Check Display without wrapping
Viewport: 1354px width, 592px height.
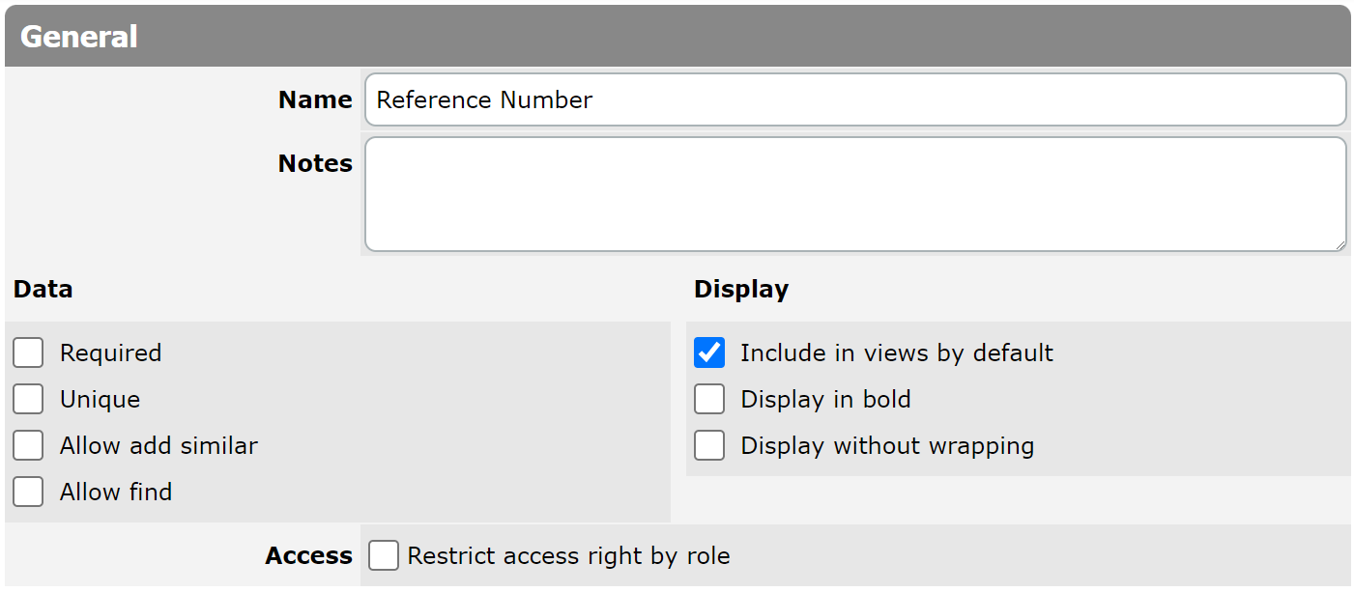click(709, 445)
